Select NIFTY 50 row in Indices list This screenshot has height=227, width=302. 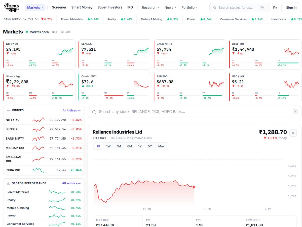44,120
